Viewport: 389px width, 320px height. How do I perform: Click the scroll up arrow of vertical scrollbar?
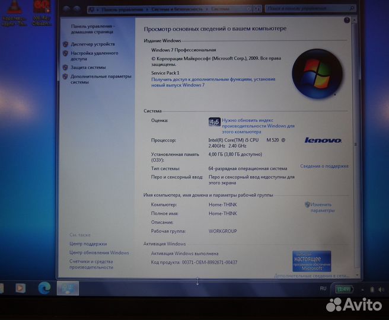[x=355, y=20]
